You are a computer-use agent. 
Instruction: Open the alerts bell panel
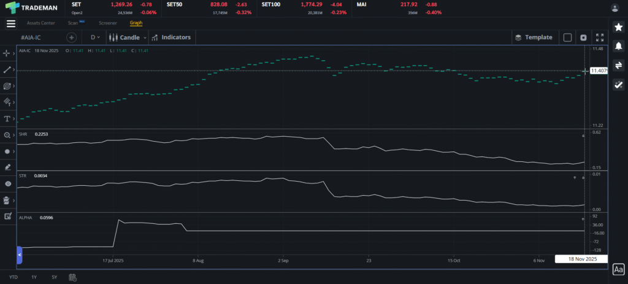[x=618, y=47]
